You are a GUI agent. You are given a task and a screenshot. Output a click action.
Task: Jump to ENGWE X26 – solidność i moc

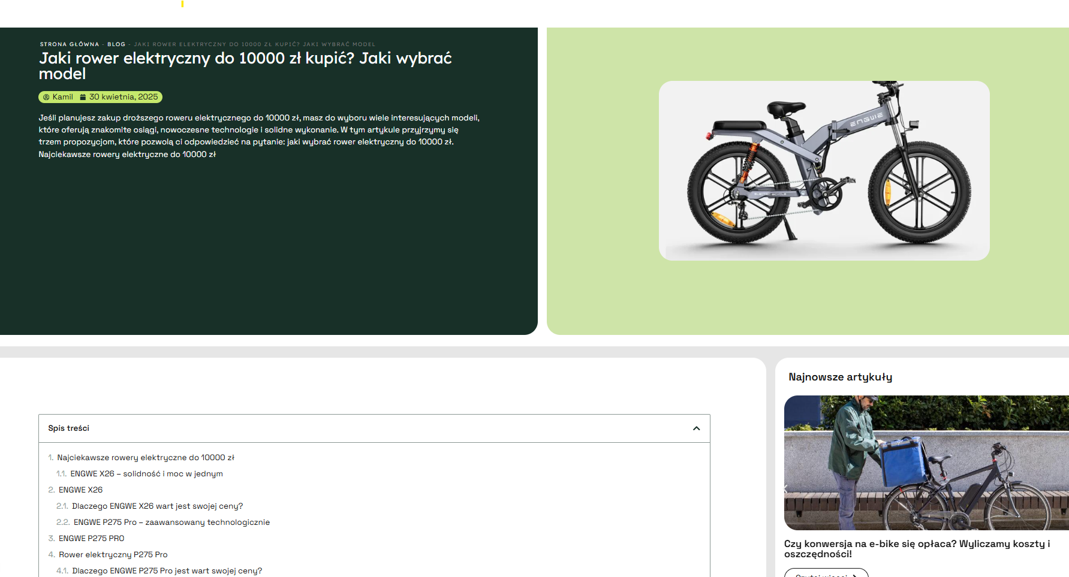(x=146, y=474)
